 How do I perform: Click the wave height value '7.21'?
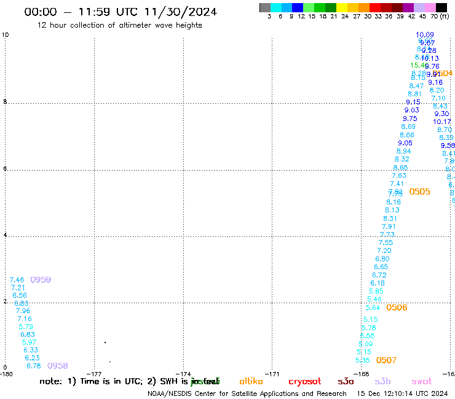pos(18,288)
